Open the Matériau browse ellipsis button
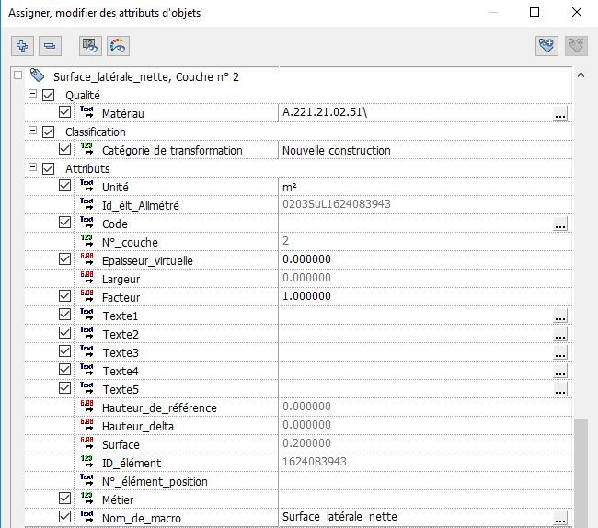The height and width of the screenshot is (528, 598). tap(560, 113)
